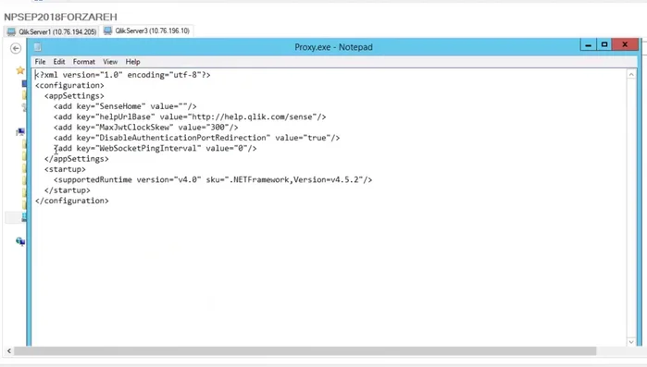Maximize the Proxy.exe Notepad window
This screenshot has height=367, width=647.
point(604,44)
